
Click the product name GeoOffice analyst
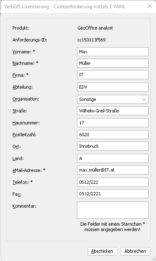coord(95,28)
